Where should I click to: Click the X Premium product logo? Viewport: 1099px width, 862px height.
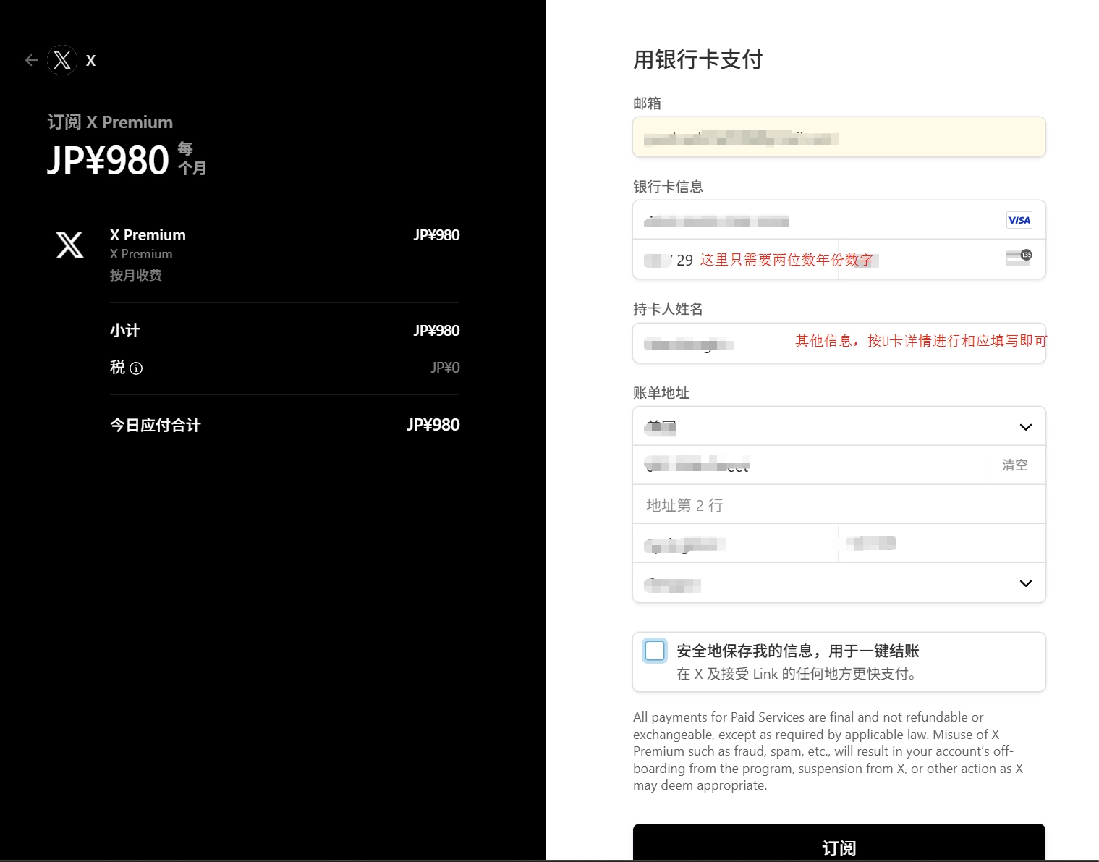(x=70, y=245)
